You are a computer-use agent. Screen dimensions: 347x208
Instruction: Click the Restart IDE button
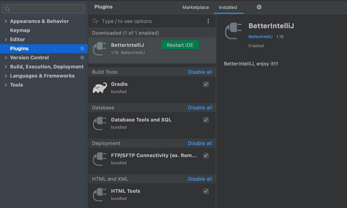(x=180, y=45)
